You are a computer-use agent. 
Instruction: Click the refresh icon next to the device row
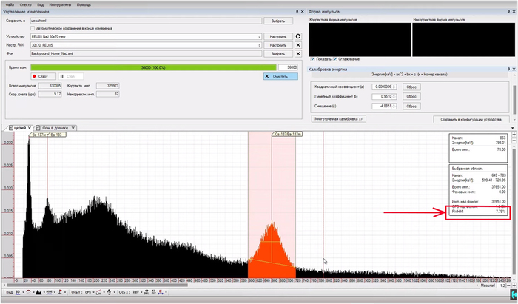click(298, 36)
